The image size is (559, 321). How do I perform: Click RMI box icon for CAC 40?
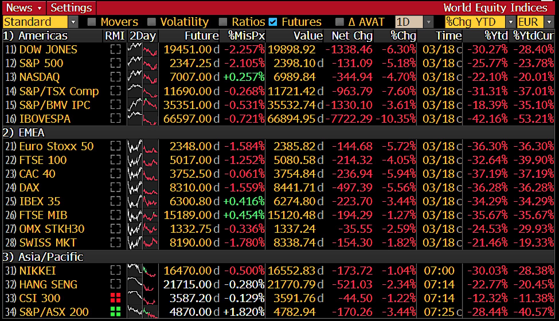[116, 174]
